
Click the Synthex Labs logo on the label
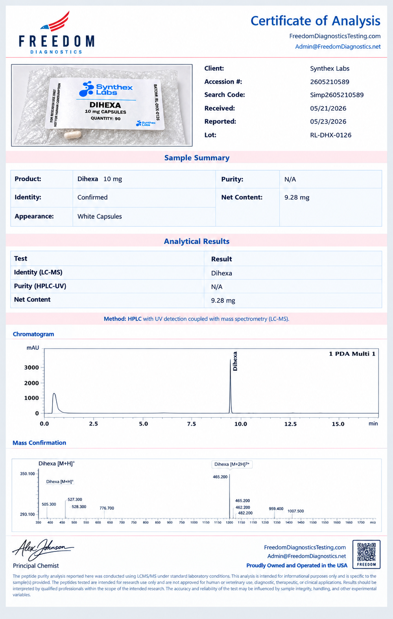(x=106, y=89)
